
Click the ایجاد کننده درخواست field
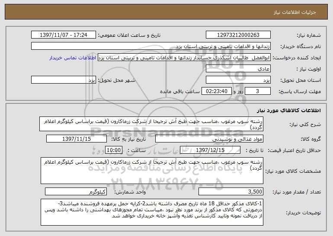pyautogui.click(x=184, y=58)
